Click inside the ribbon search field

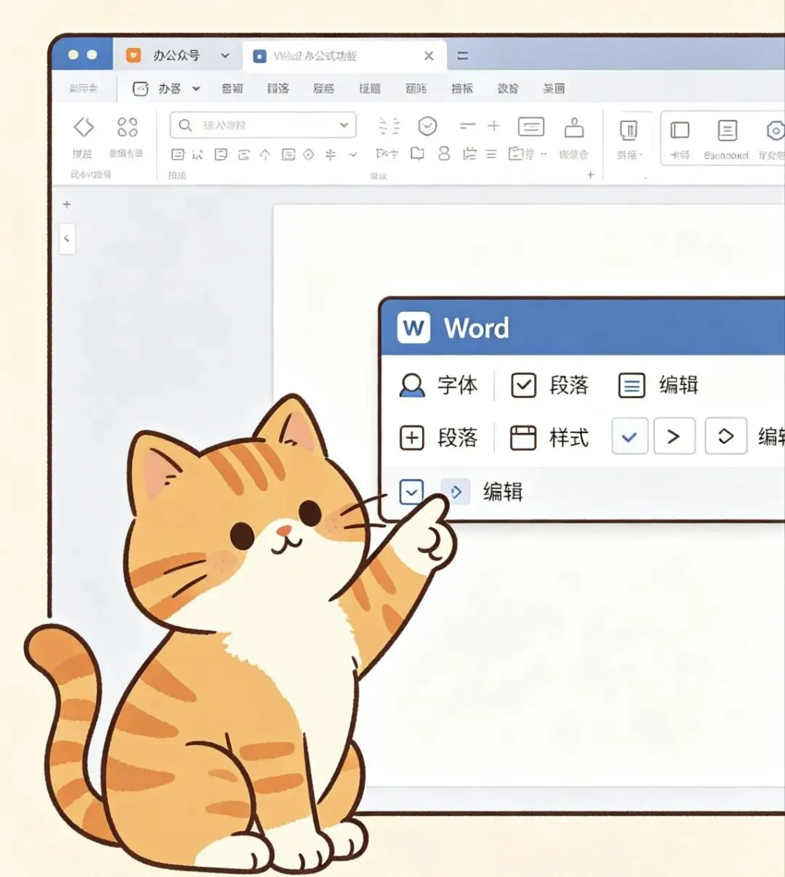pyautogui.click(x=263, y=125)
